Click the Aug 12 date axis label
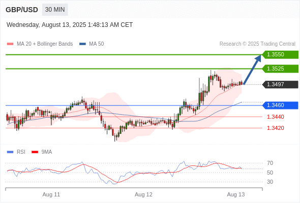Screen dimensions: 300x203 click(x=143, y=194)
